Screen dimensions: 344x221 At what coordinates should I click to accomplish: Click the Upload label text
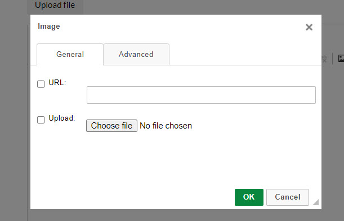pos(62,118)
